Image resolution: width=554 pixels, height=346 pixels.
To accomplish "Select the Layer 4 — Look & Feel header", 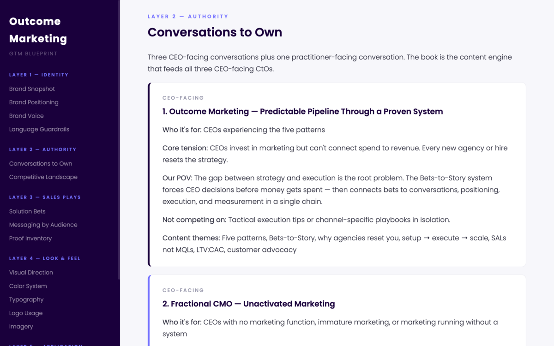I will (x=44, y=258).
